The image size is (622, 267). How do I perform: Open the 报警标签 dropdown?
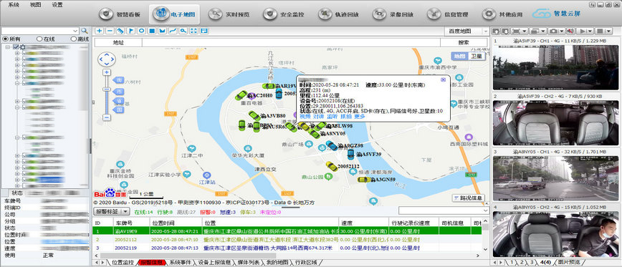click(125, 212)
